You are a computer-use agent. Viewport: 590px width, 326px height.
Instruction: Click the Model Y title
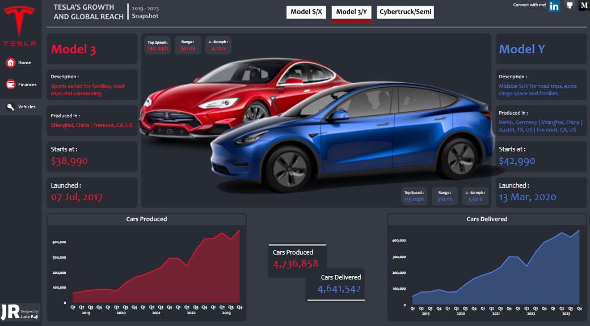(522, 49)
